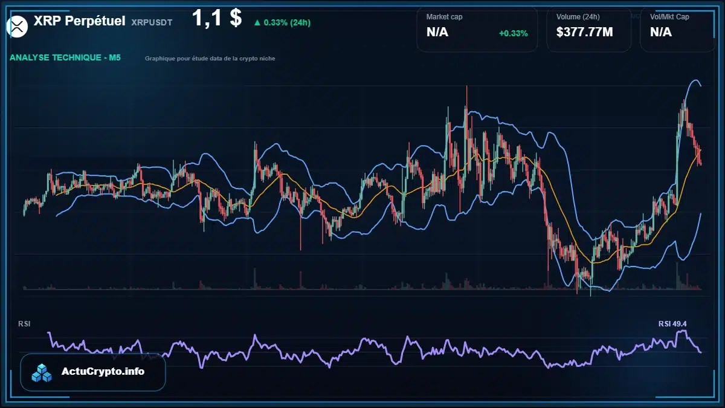Click the +0.33% value in Market cap card
Image resolution: width=725 pixels, height=408 pixels.
point(513,33)
